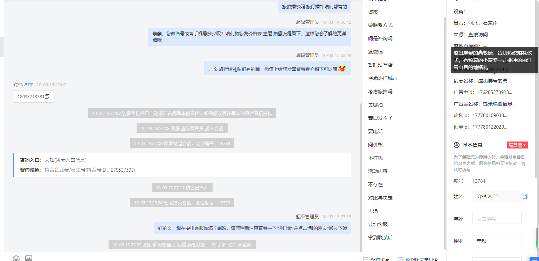Copy the phone number 18033713381

tap(47, 97)
